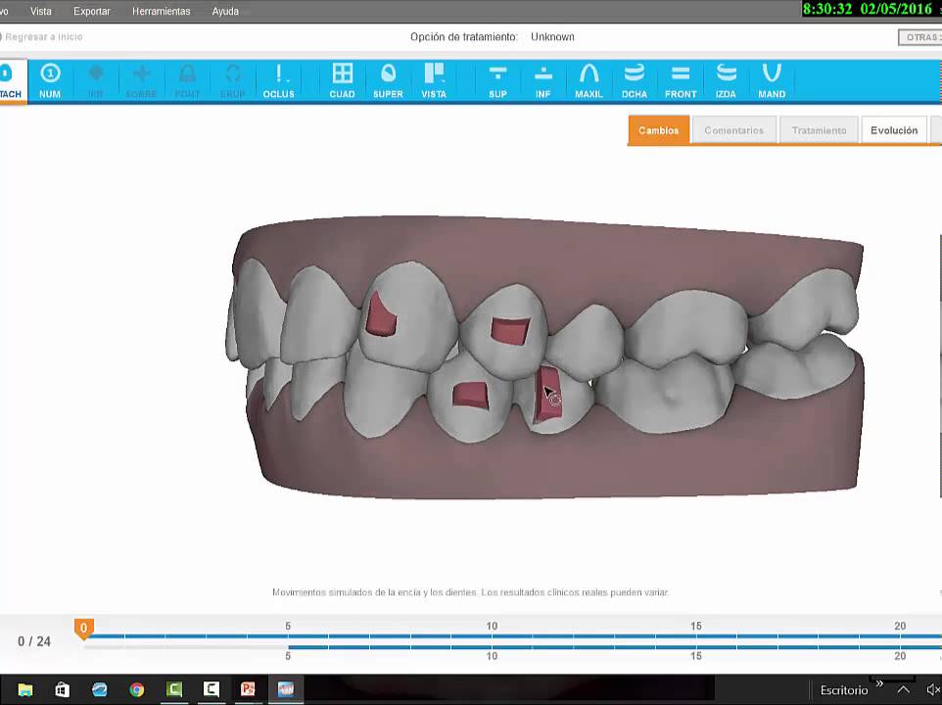This screenshot has width=942, height=705.
Task: Open Chrome from taskbar
Action: click(137, 689)
